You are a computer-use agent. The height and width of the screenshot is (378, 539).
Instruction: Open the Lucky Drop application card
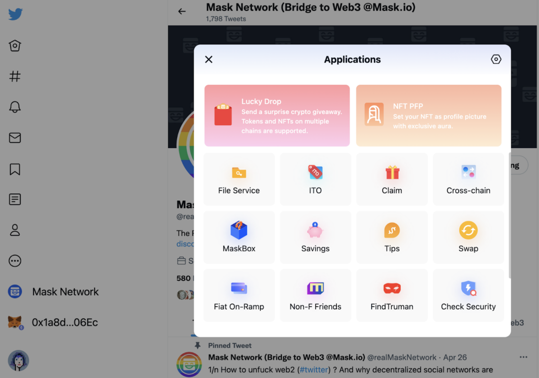277,116
